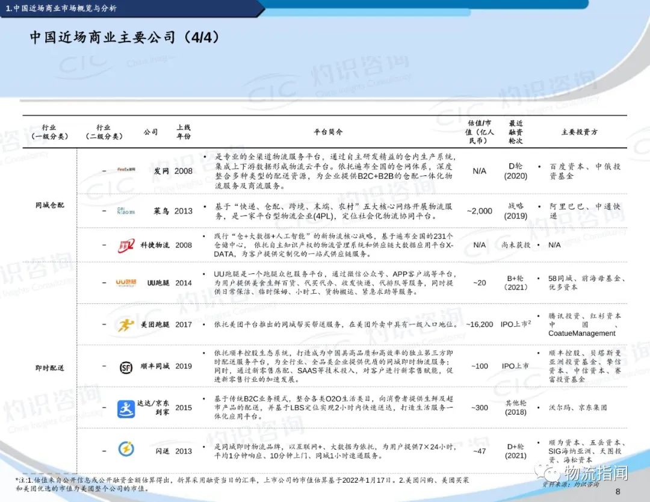Click the ~16,200 valuation for 美团跑腿
Screen dimensions: 650x502
pos(479,324)
